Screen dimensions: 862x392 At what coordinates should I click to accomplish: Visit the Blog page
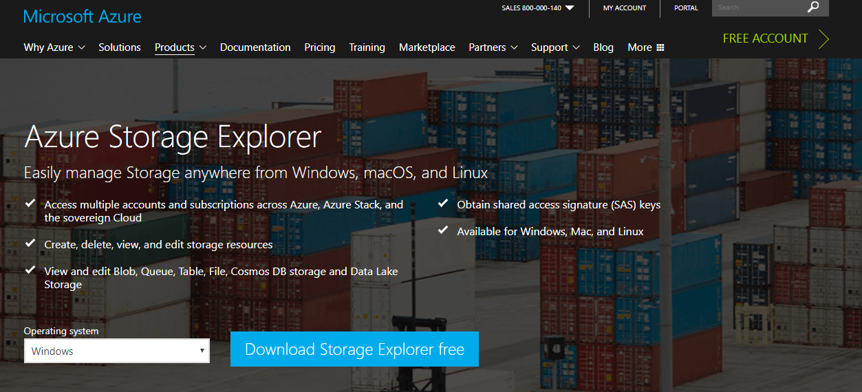603,47
